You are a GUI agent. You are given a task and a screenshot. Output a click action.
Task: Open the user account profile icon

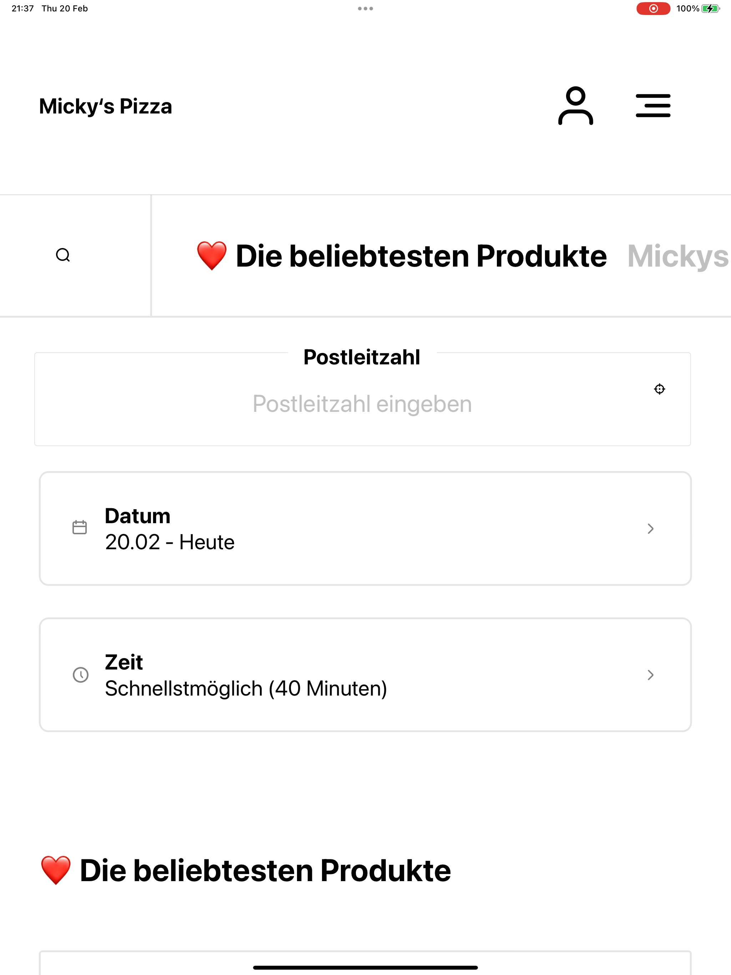pos(575,106)
